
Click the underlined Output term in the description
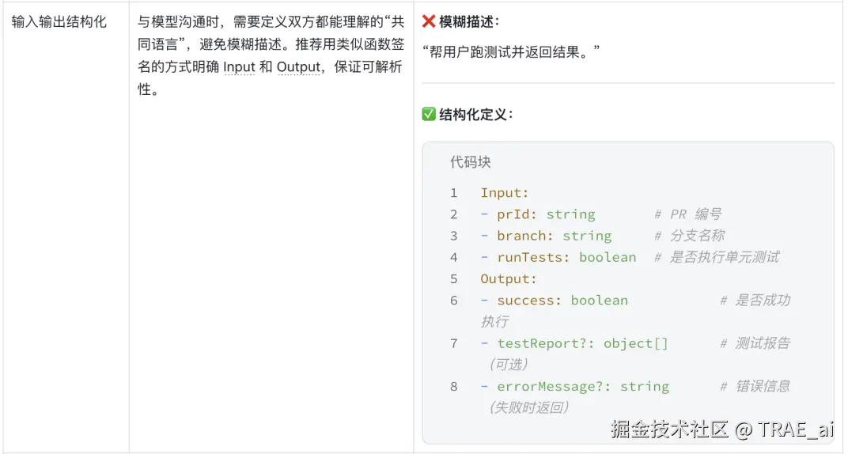pyautogui.click(x=298, y=67)
